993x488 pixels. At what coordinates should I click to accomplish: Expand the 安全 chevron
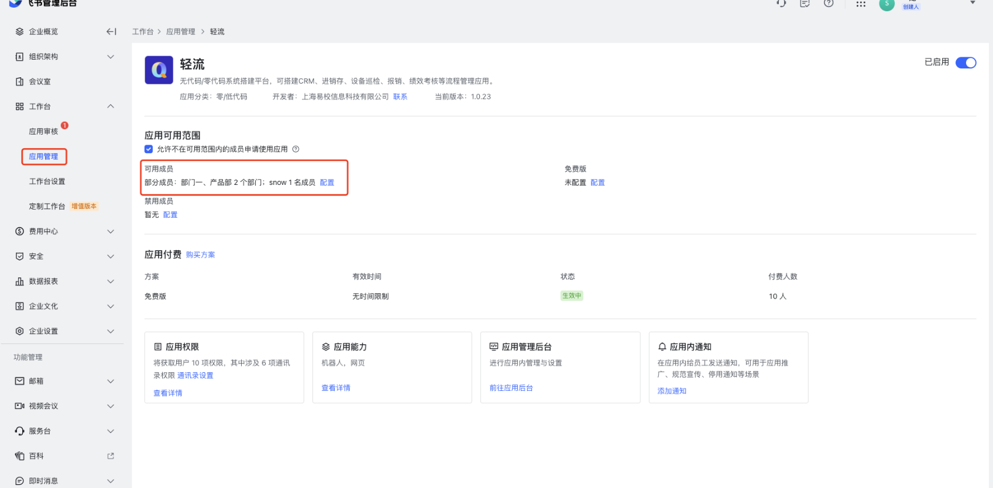[x=111, y=256]
